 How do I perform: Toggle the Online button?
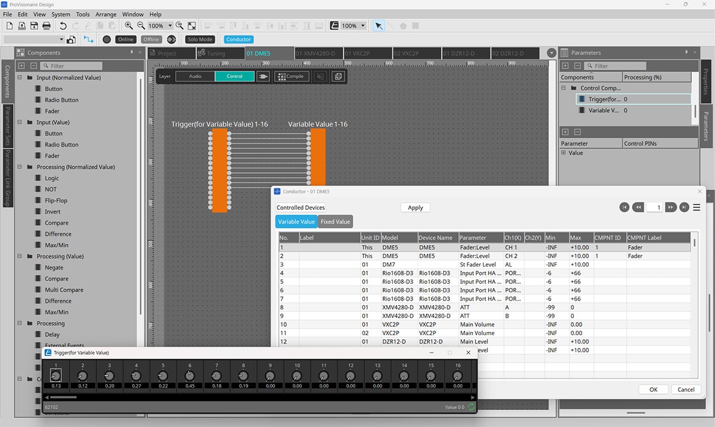pyautogui.click(x=125, y=39)
